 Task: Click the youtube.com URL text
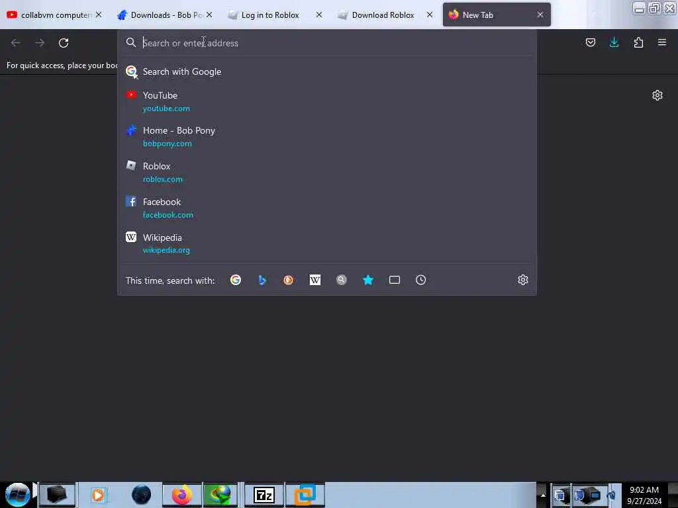pyautogui.click(x=166, y=108)
